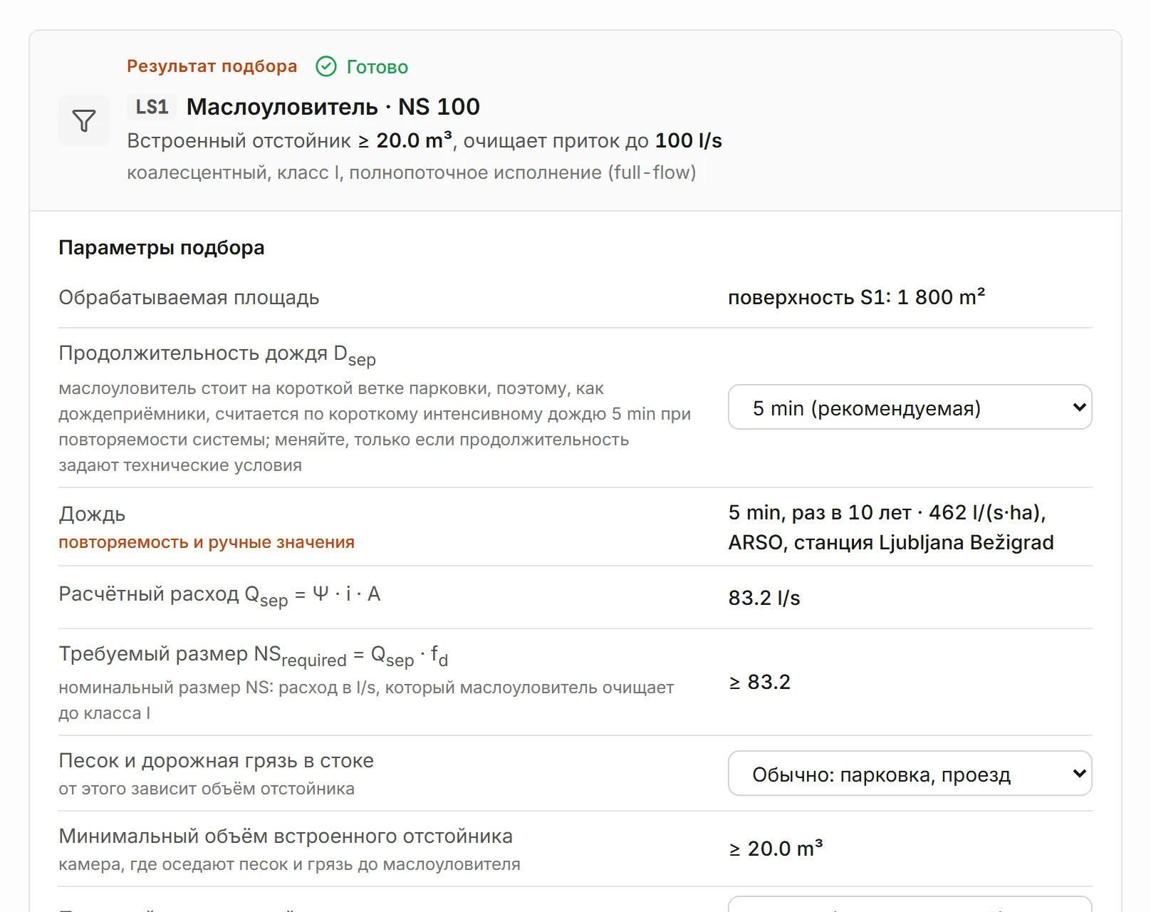Click the камера, где оседают песок hint text
Viewport: 1151px width, 912px height.
click(x=289, y=864)
